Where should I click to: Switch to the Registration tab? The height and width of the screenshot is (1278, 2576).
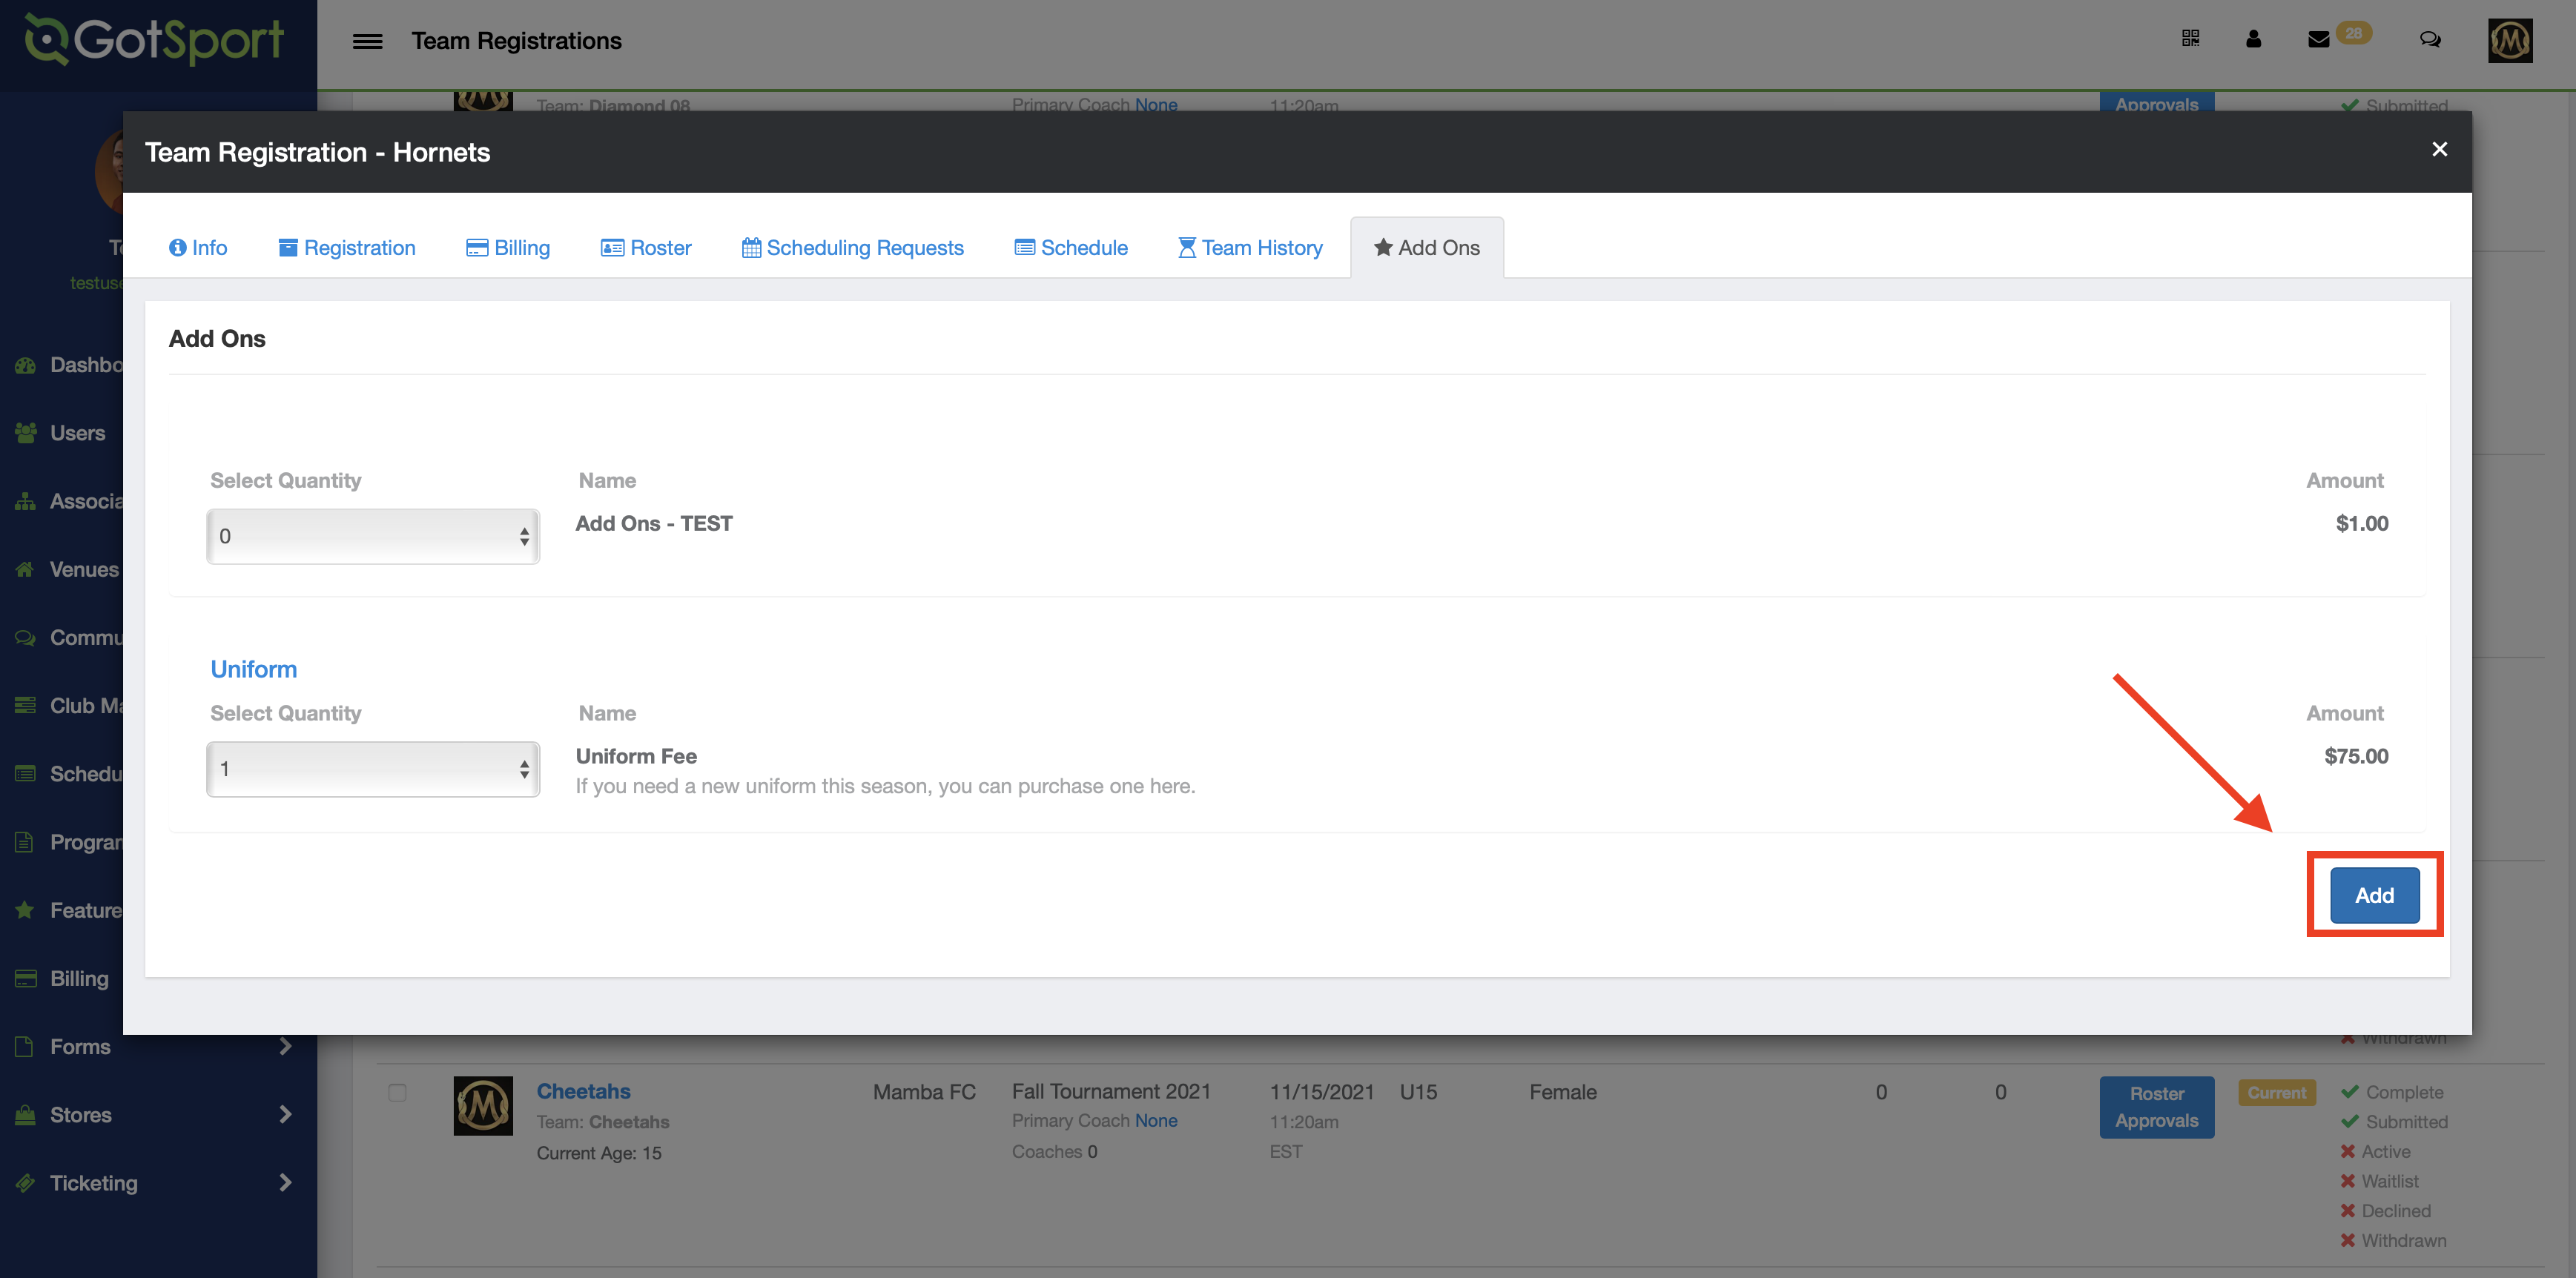pyautogui.click(x=346, y=247)
